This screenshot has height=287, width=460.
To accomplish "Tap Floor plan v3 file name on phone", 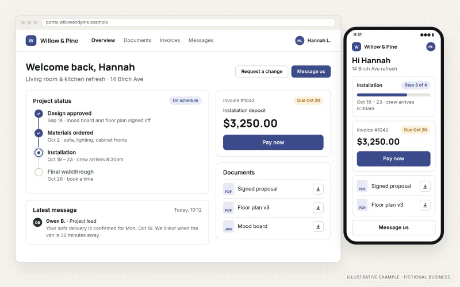I will 387,205.
